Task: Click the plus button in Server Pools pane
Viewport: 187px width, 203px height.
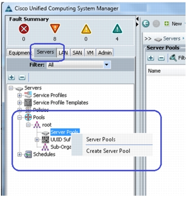Action: click(151, 58)
